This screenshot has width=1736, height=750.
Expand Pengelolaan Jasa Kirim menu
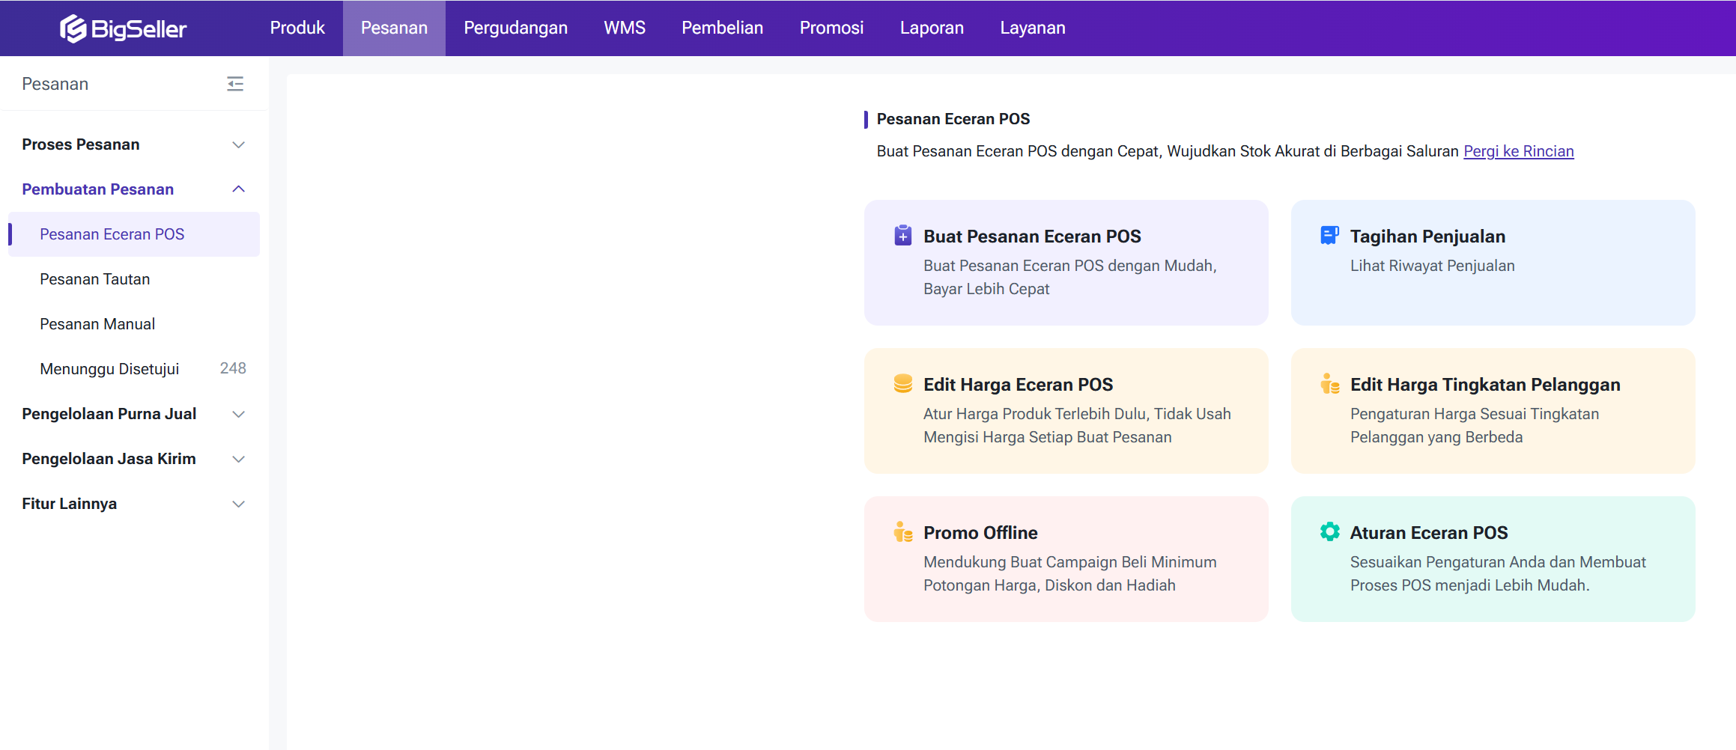pos(238,459)
